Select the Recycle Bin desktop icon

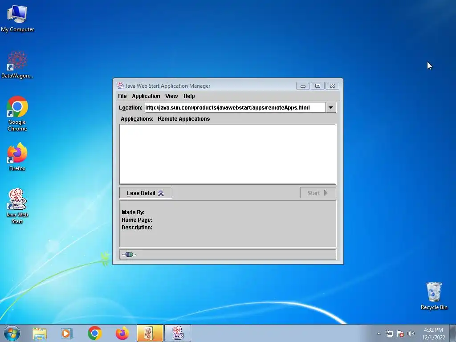434,296
